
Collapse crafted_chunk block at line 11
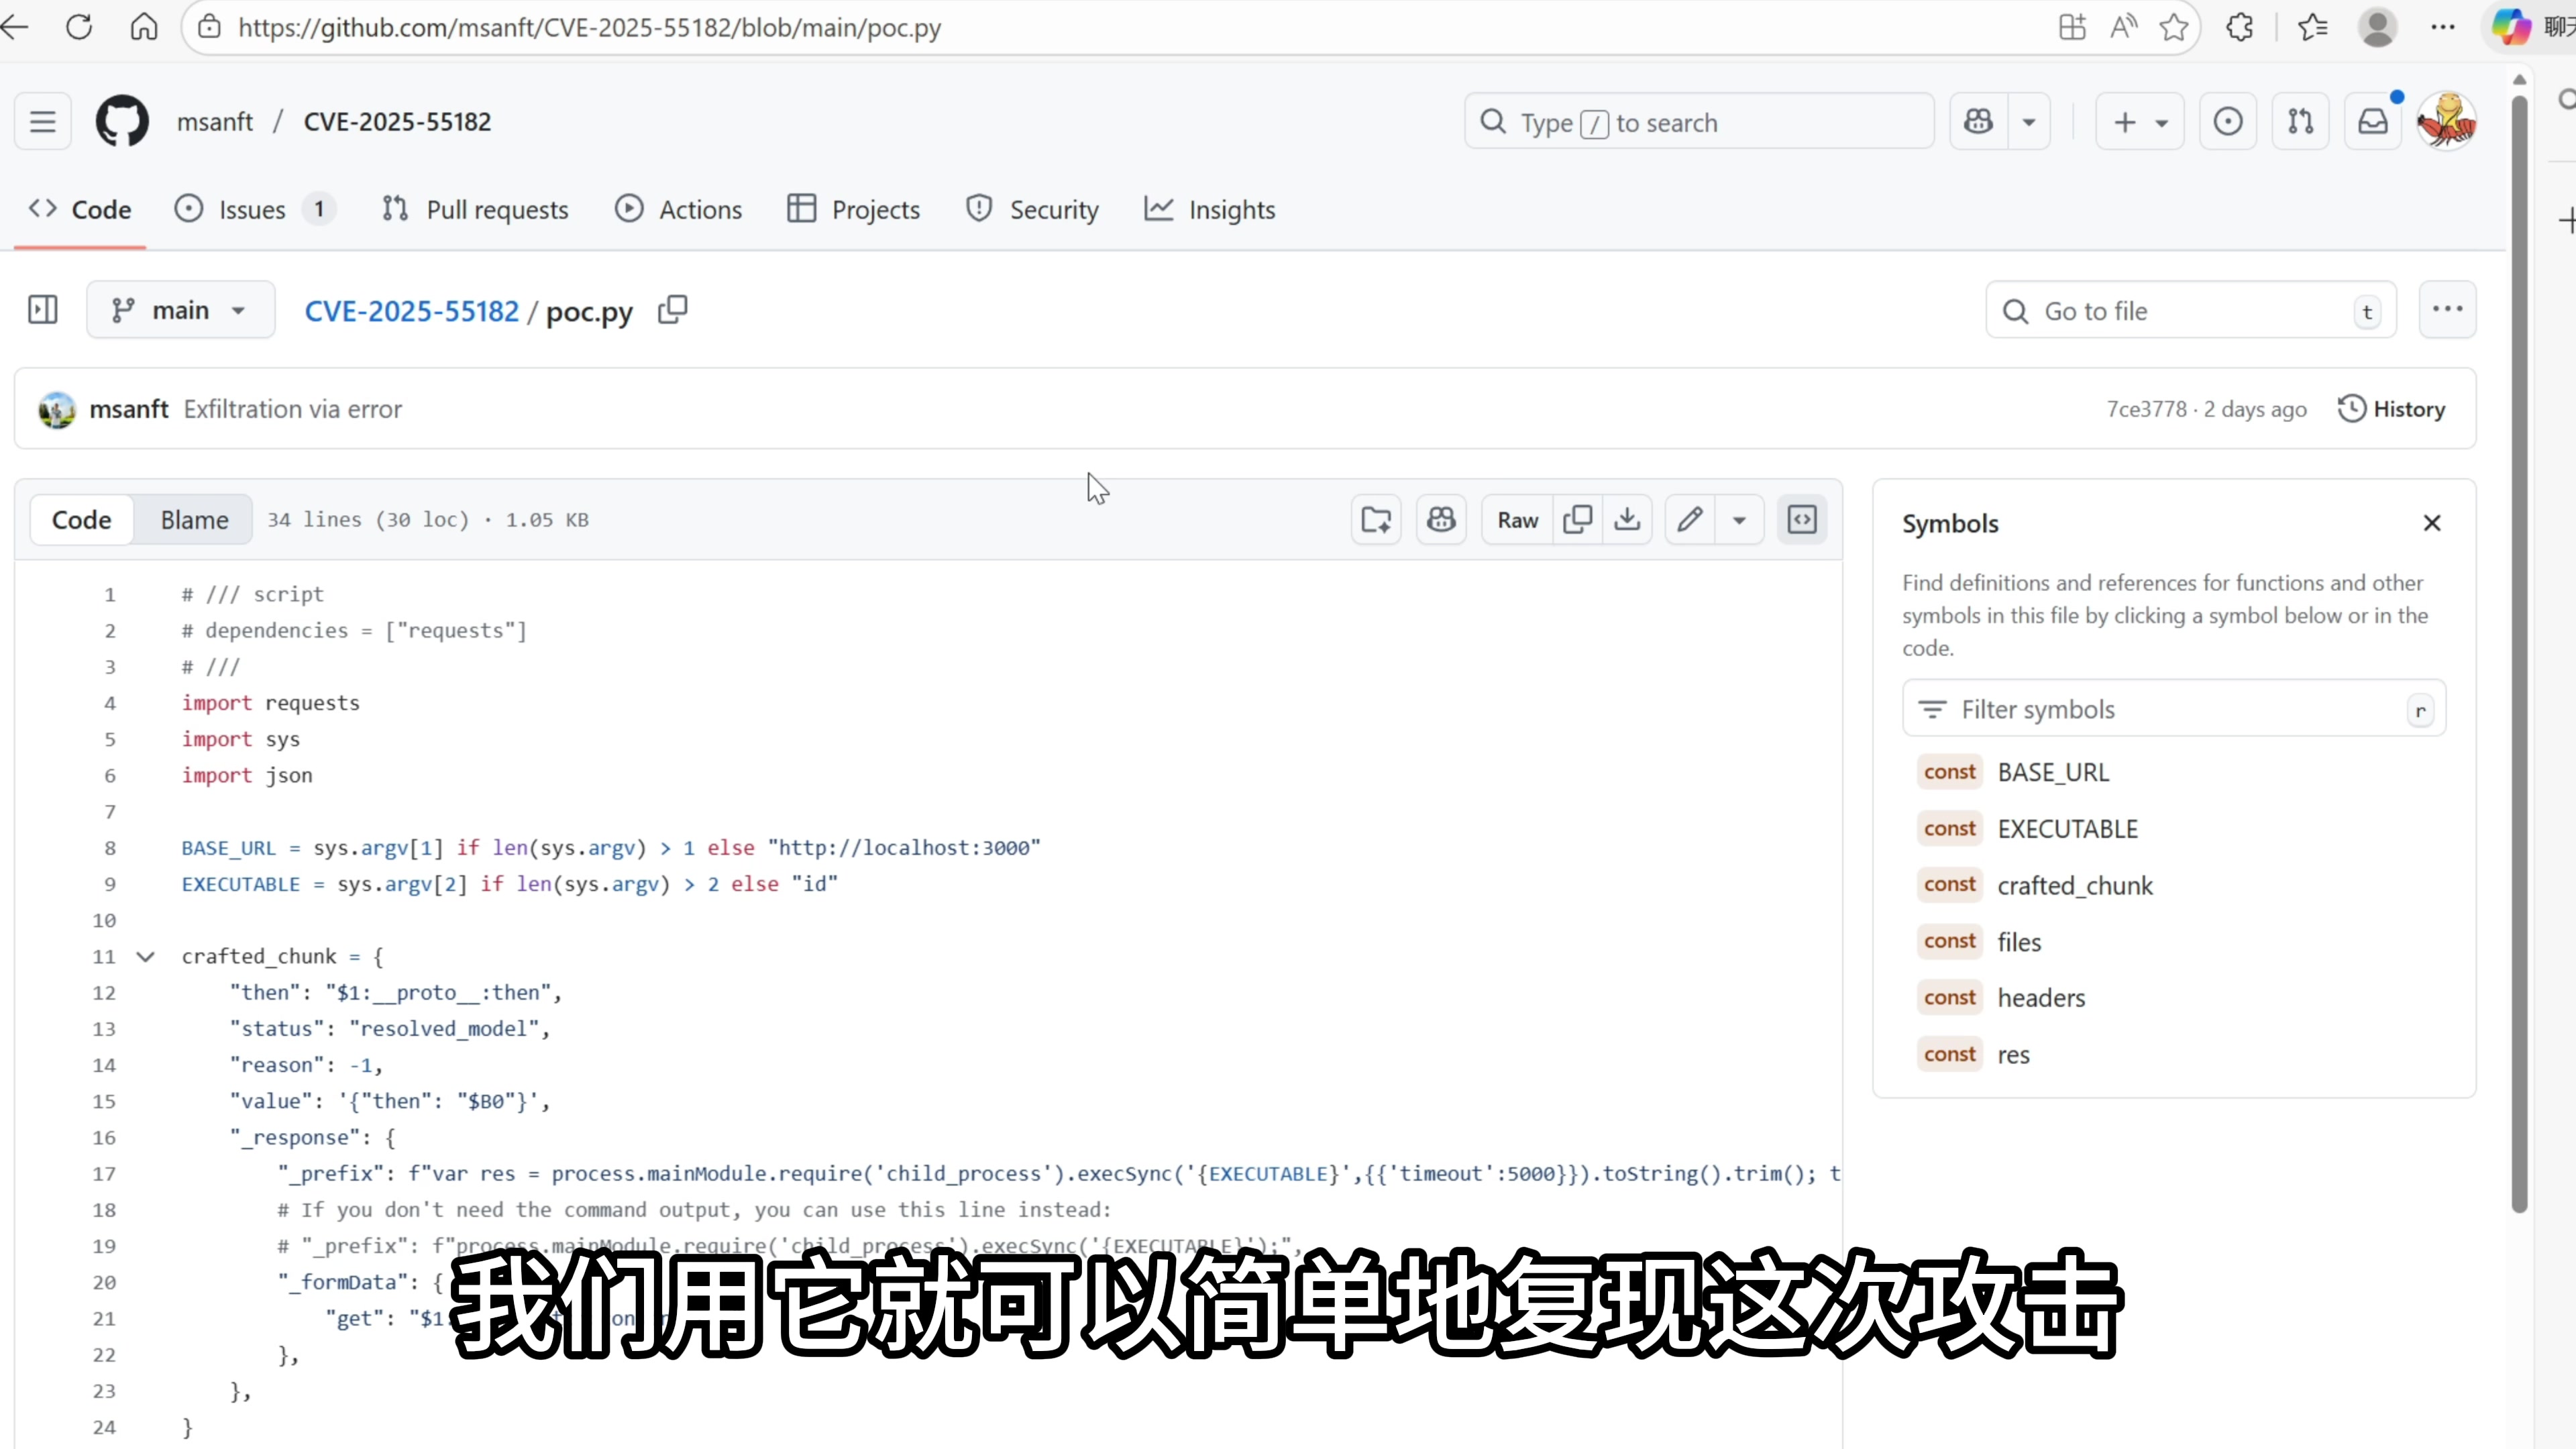146,956
